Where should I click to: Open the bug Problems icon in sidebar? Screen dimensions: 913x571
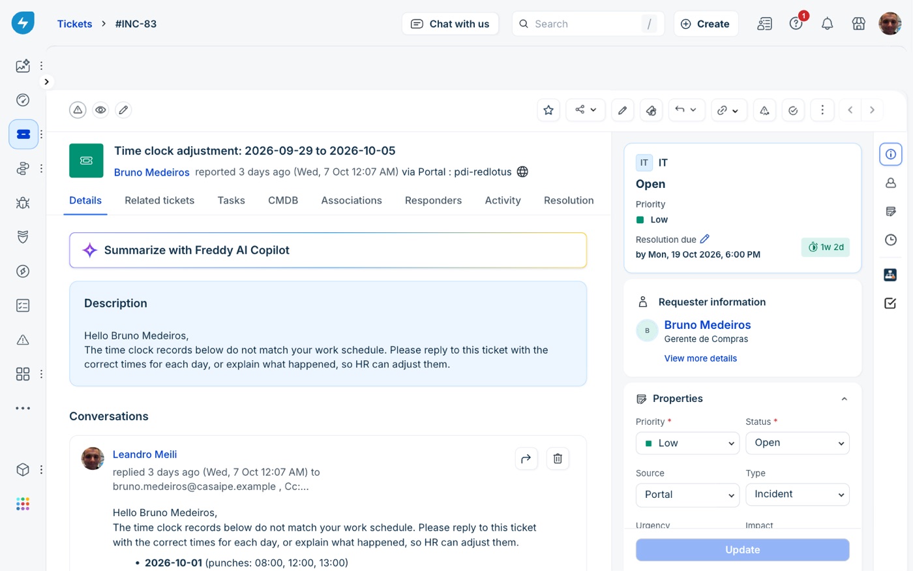click(23, 203)
